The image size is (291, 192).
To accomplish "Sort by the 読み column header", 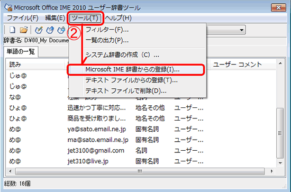I will pyautogui.click(x=35, y=65).
